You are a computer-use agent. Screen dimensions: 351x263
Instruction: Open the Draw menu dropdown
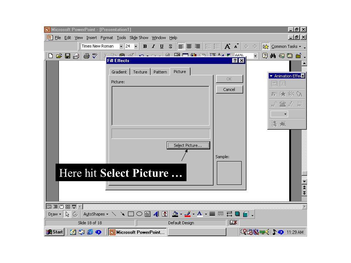pos(54,214)
